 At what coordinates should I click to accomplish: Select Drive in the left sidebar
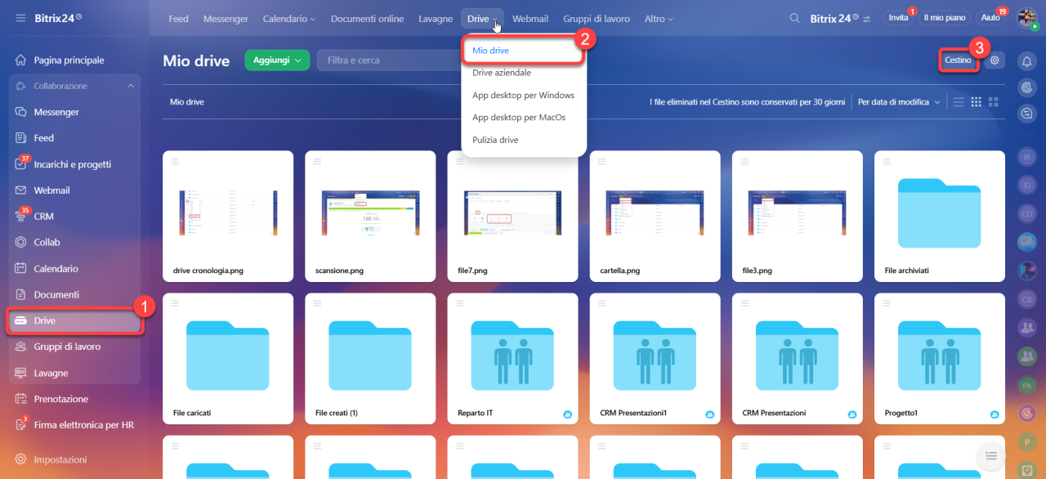tap(74, 320)
